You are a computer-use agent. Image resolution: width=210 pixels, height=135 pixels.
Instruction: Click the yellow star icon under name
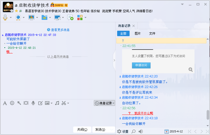(x=16, y=11)
